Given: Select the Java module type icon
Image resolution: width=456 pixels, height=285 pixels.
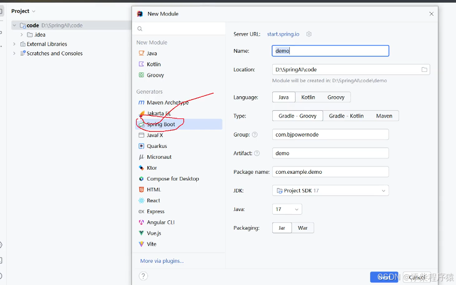Looking at the screenshot, I should pyautogui.click(x=141, y=53).
